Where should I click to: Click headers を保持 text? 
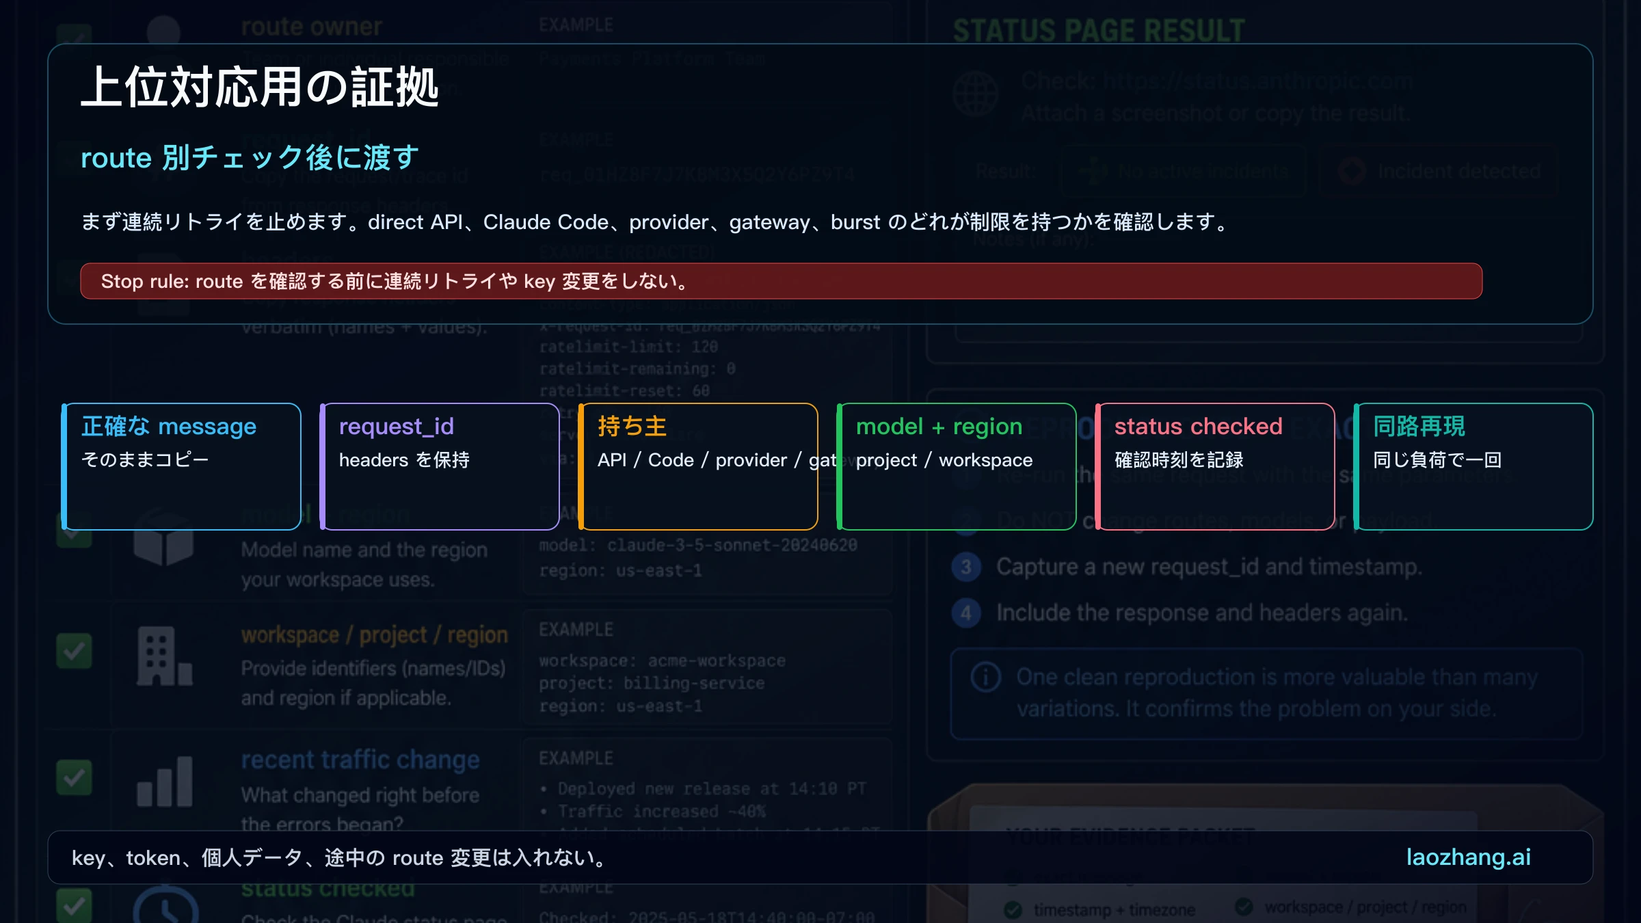point(404,459)
